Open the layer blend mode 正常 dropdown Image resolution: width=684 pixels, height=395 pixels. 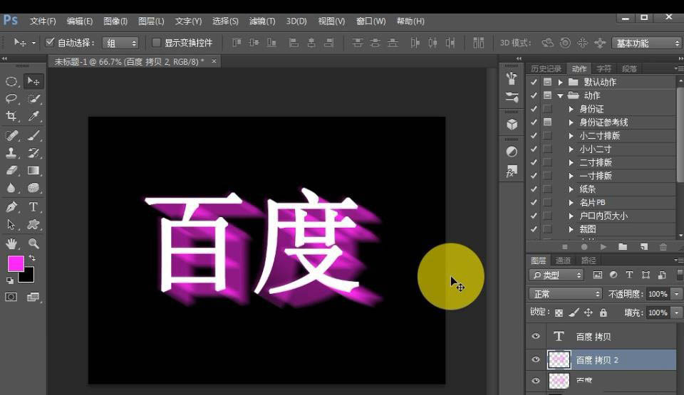click(x=565, y=294)
